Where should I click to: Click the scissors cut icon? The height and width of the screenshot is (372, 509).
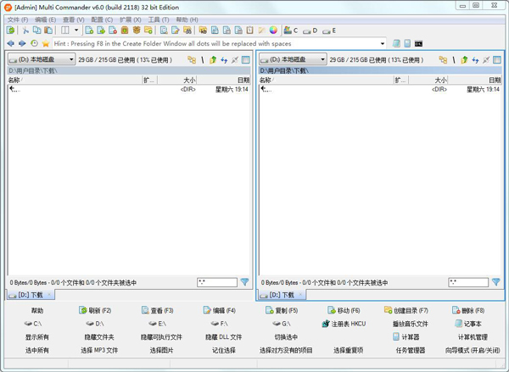25,31
